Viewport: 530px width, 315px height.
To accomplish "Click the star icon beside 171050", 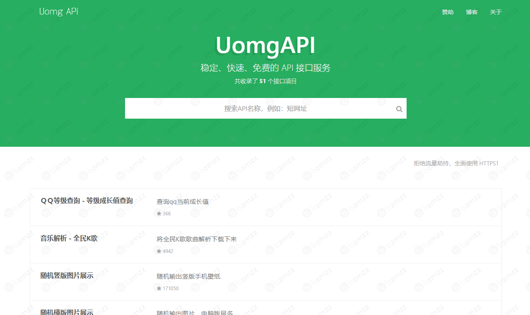I will click(159, 288).
